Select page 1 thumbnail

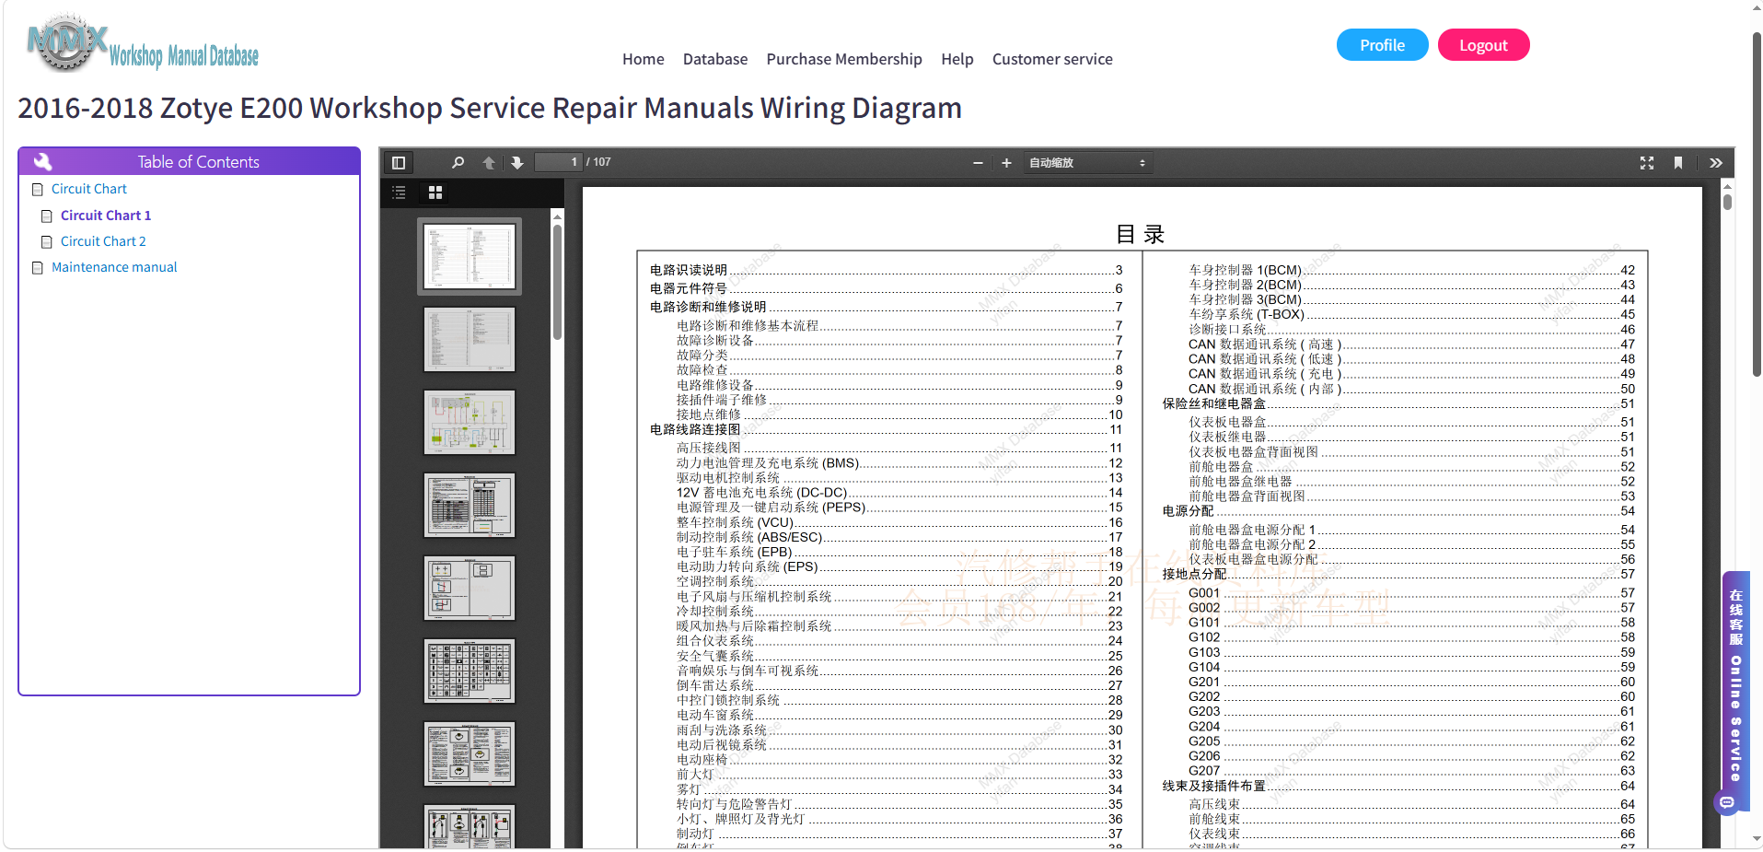(470, 257)
